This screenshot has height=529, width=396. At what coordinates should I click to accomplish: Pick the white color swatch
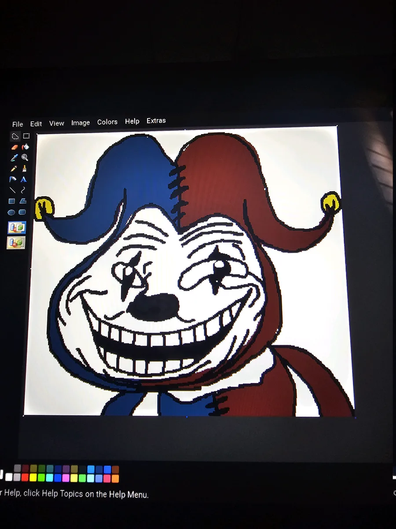coord(9,477)
